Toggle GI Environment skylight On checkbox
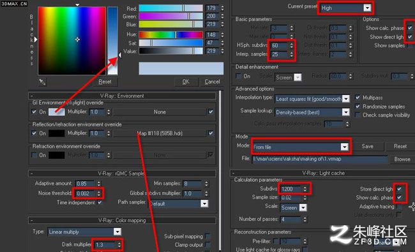The width and height of the screenshot is (415, 252). pyautogui.click(x=34, y=112)
